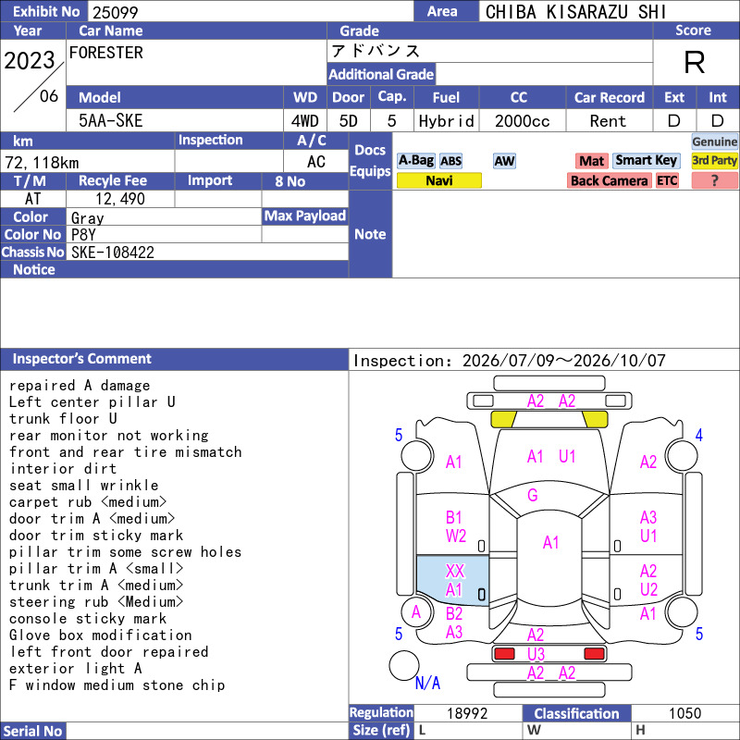Click the Exhibit No value 25099
740x740 pixels.
(115, 12)
